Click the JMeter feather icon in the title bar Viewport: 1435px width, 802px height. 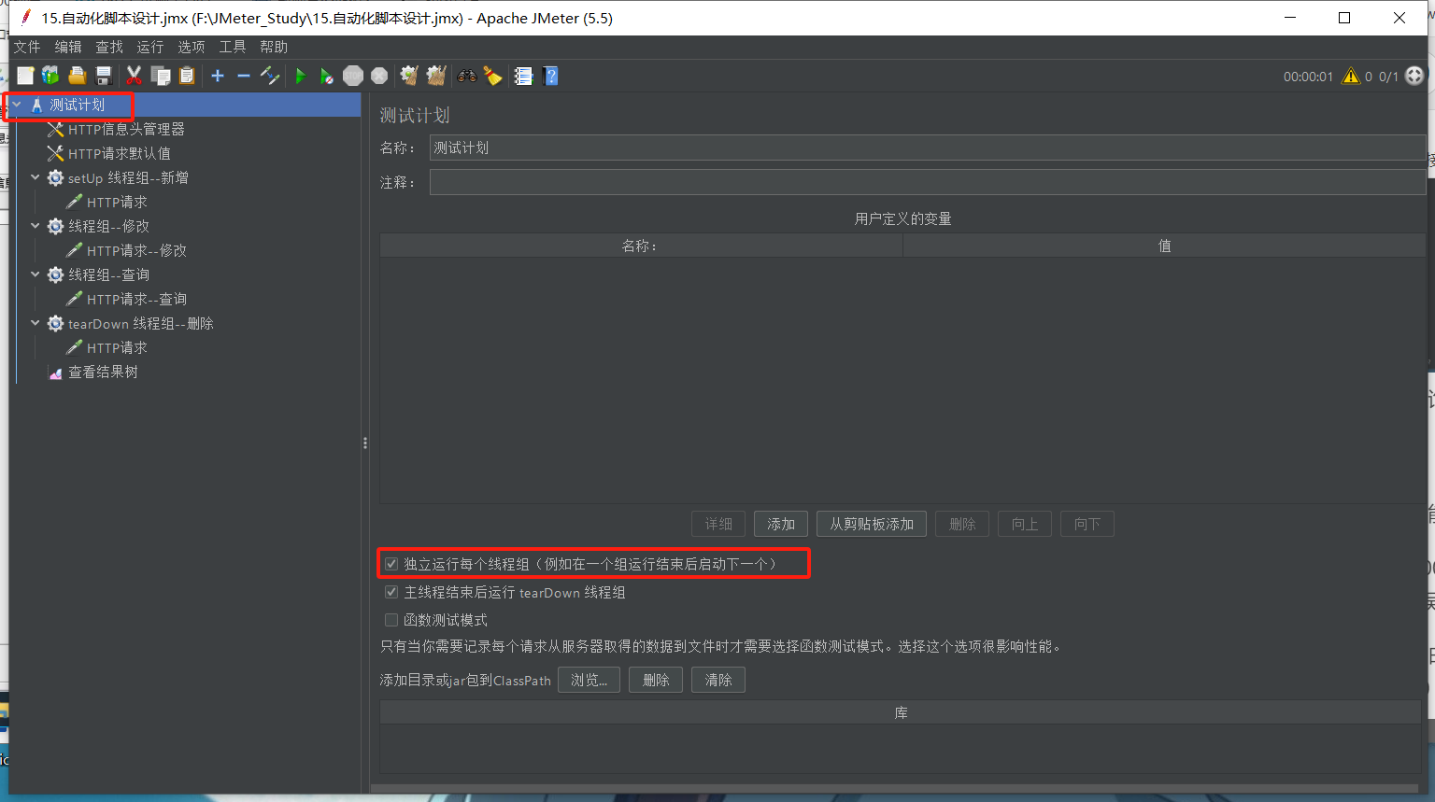(x=26, y=17)
